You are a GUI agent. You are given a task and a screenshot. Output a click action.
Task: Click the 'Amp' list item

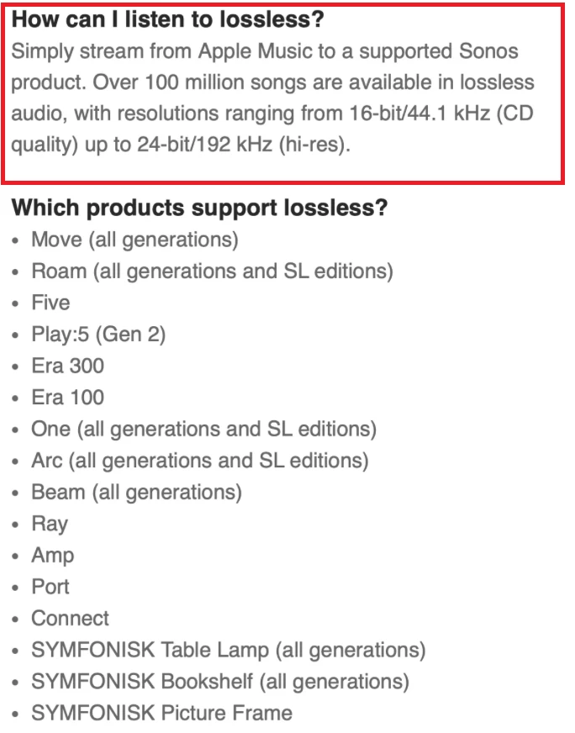tap(53, 556)
